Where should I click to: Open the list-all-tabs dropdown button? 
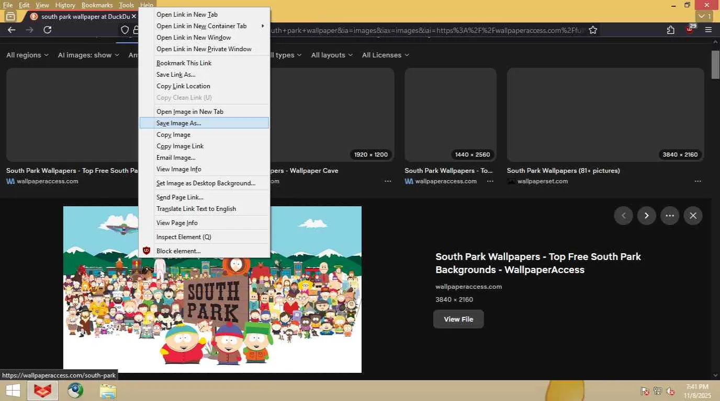tap(704, 16)
